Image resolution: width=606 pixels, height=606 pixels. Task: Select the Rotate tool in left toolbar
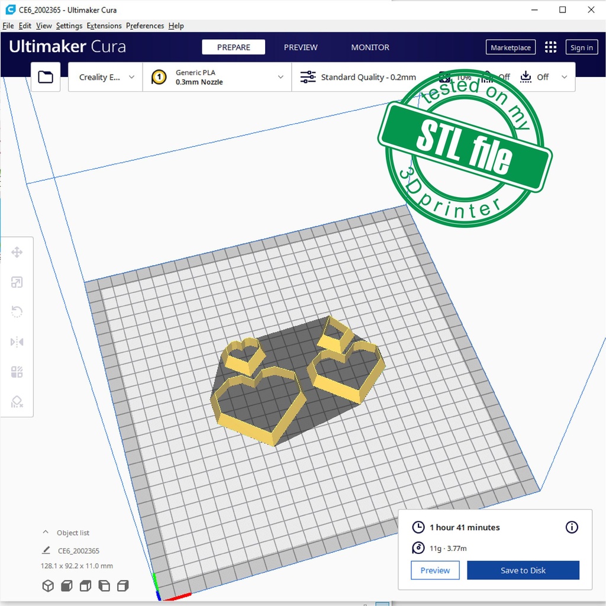coord(17,312)
